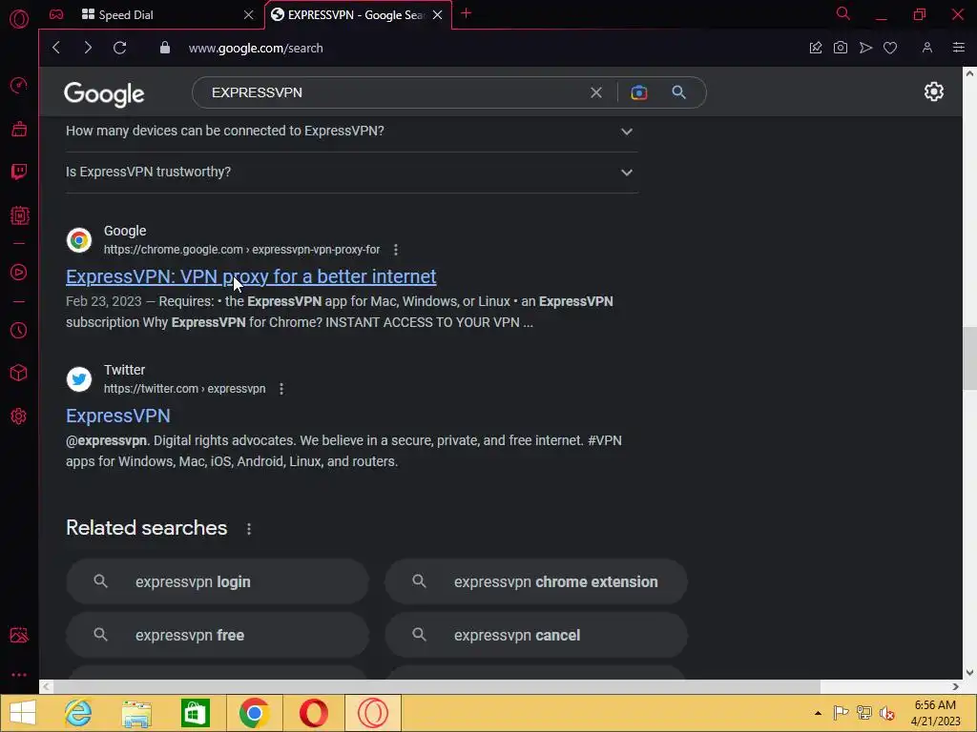Show hidden system tray icons arrow

click(818, 713)
